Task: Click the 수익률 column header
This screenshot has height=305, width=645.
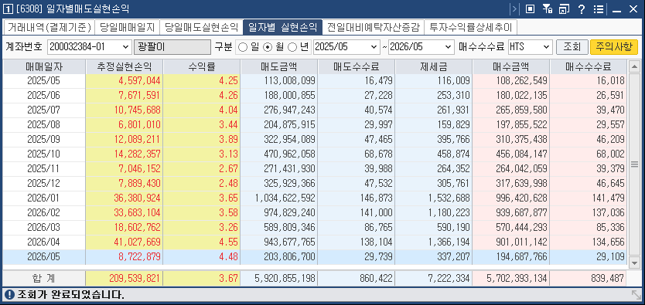Action: click(202, 67)
